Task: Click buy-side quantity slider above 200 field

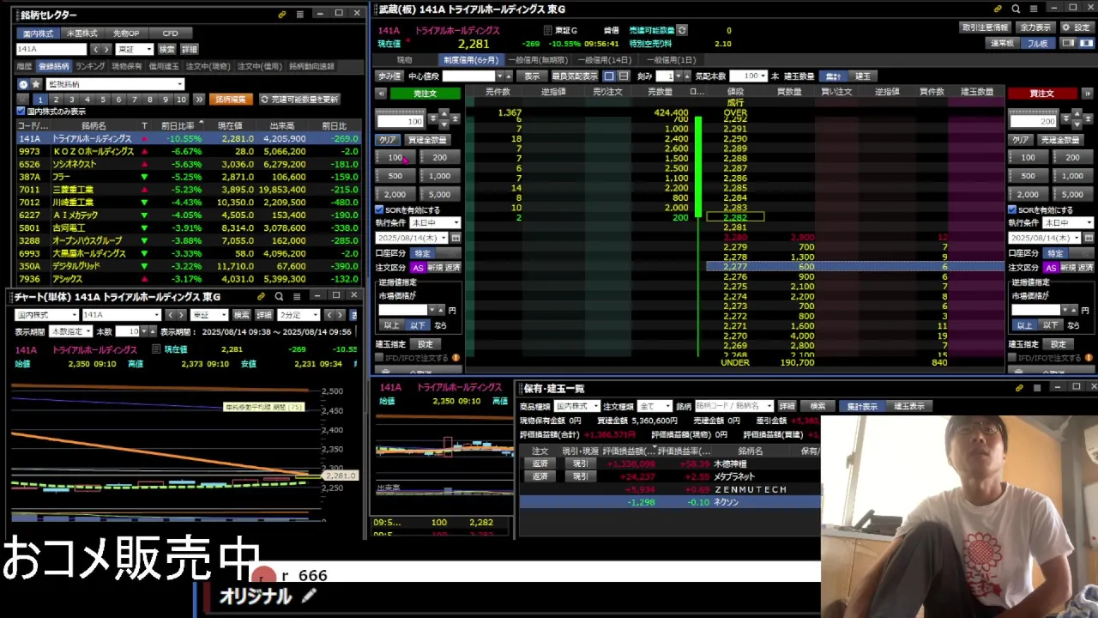Action: [1035, 112]
